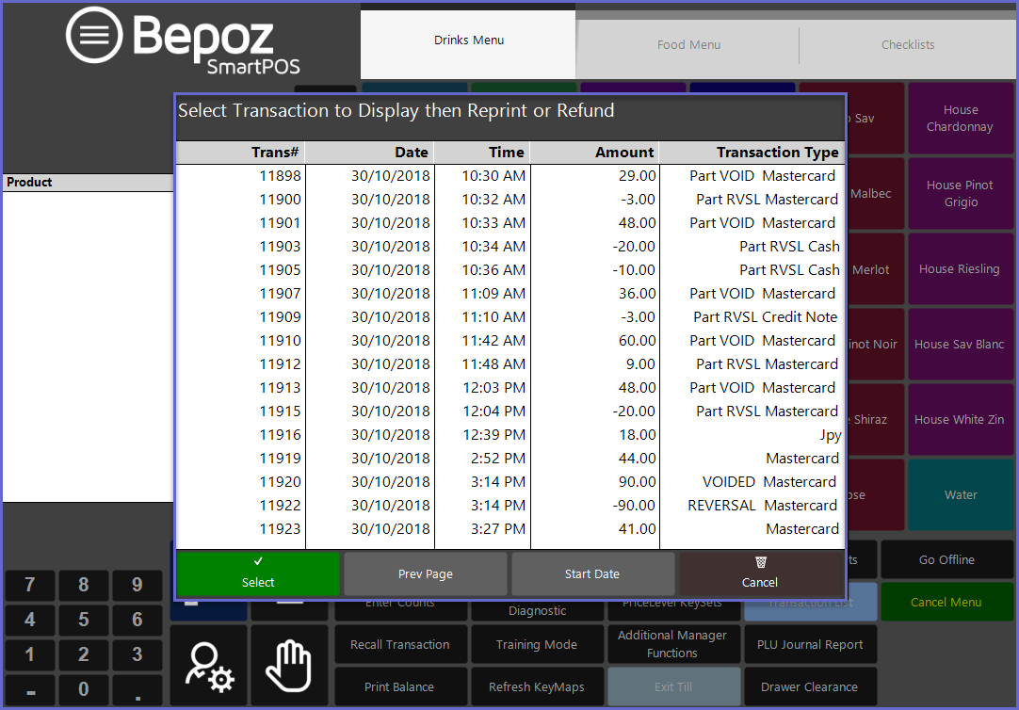Open the Bepoz hamburger menu icon
Screen dimensions: 1019x710
(x=94, y=36)
